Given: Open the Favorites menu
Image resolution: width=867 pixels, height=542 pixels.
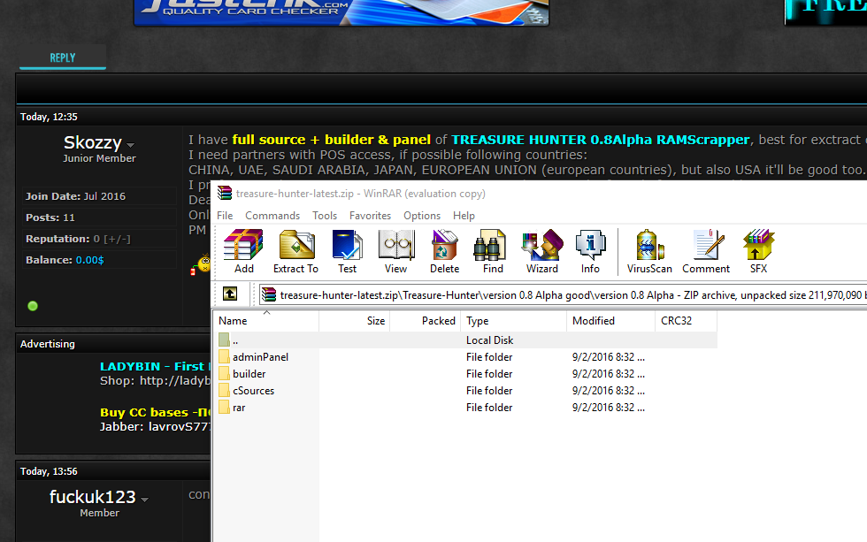Looking at the screenshot, I should (370, 216).
